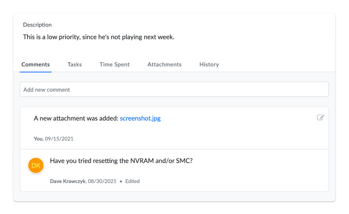The width and height of the screenshot is (349, 214).
Task: Click the NVRAM and/or SMC comment text
Action: coord(121,161)
